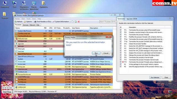Select the System Idle Process icon
The image size is (177, 99).
click(x=16, y=31)
